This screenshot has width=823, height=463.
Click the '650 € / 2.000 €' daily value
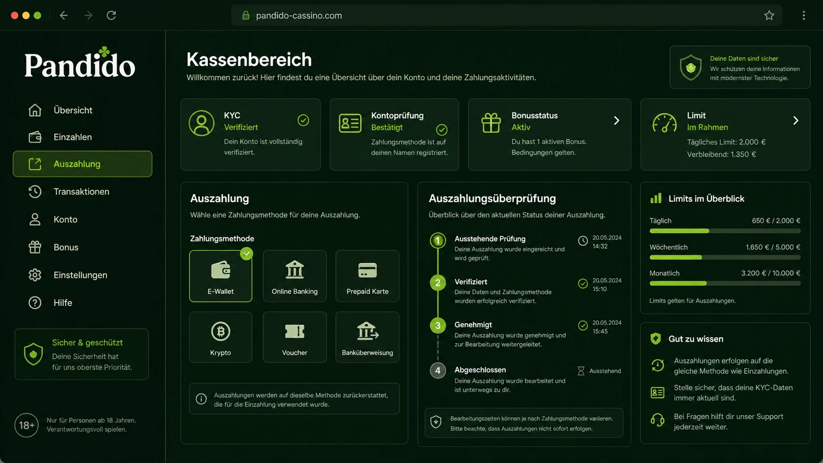point(776,220)
